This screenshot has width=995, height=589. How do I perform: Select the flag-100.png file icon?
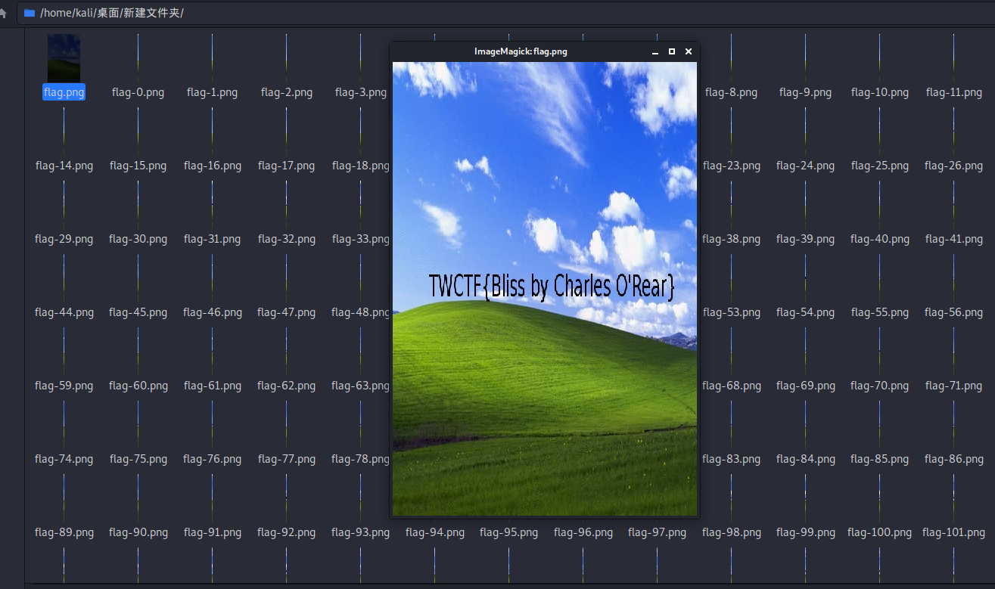click(x=879, y=498)
